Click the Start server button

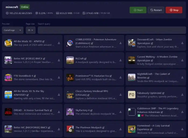coord(138,10)
